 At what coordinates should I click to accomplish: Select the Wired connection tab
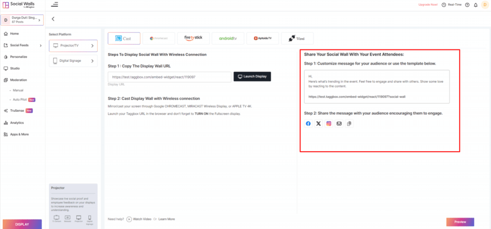point(297,38)
